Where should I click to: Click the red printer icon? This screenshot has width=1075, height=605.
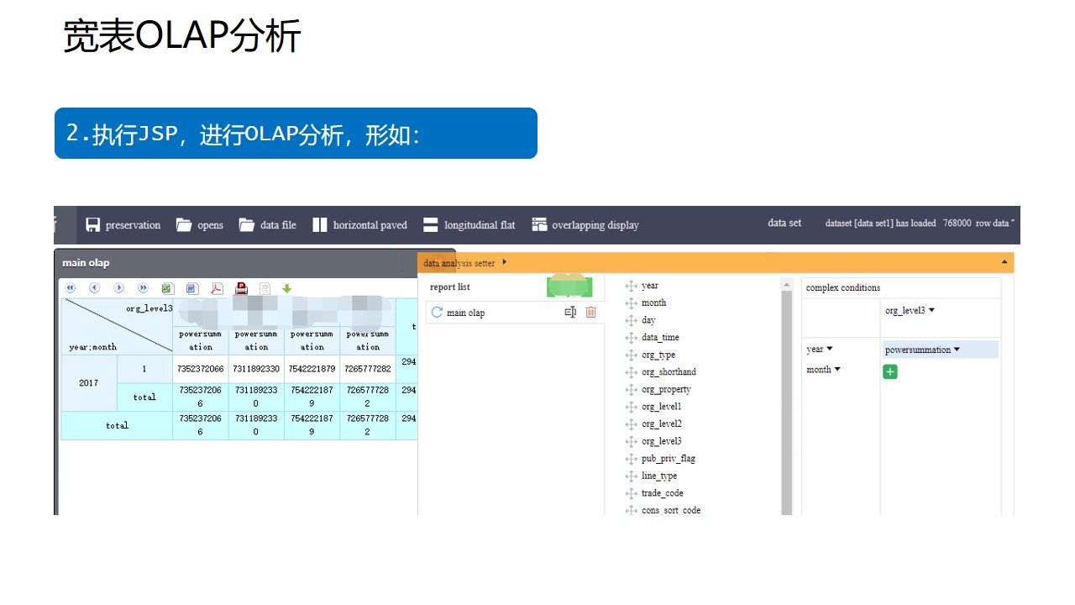[x=241, y=288]
